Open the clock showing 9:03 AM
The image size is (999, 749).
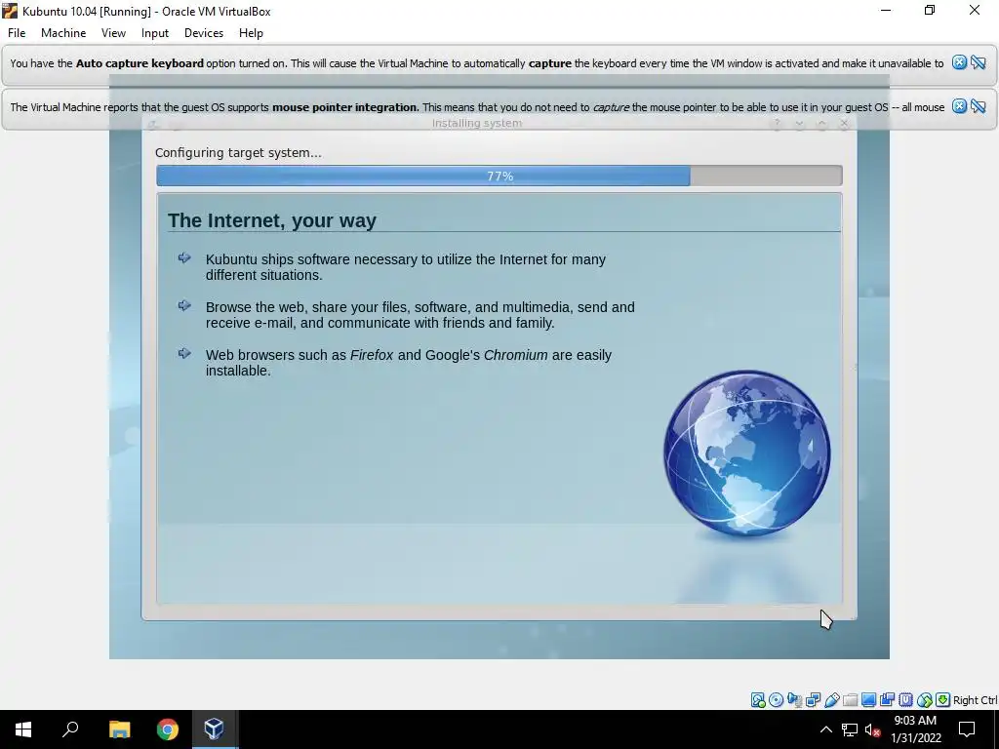click(915, 729)
